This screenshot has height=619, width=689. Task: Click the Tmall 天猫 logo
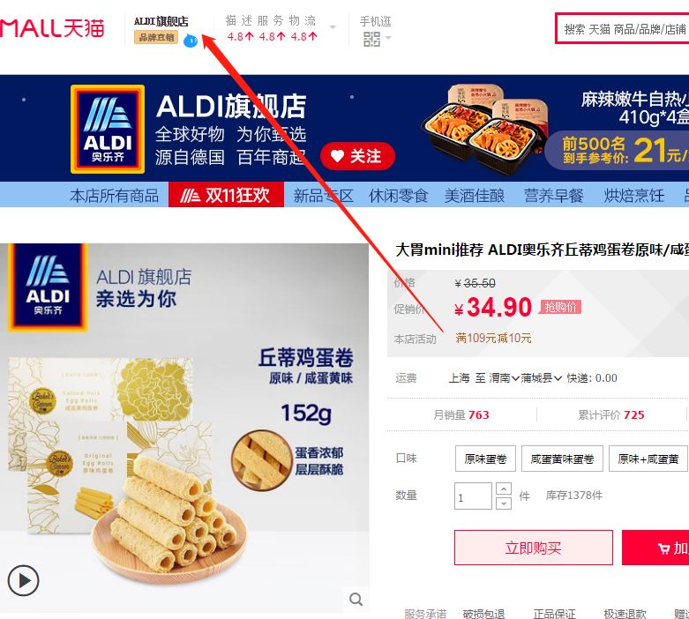click(x=52, y=28)
